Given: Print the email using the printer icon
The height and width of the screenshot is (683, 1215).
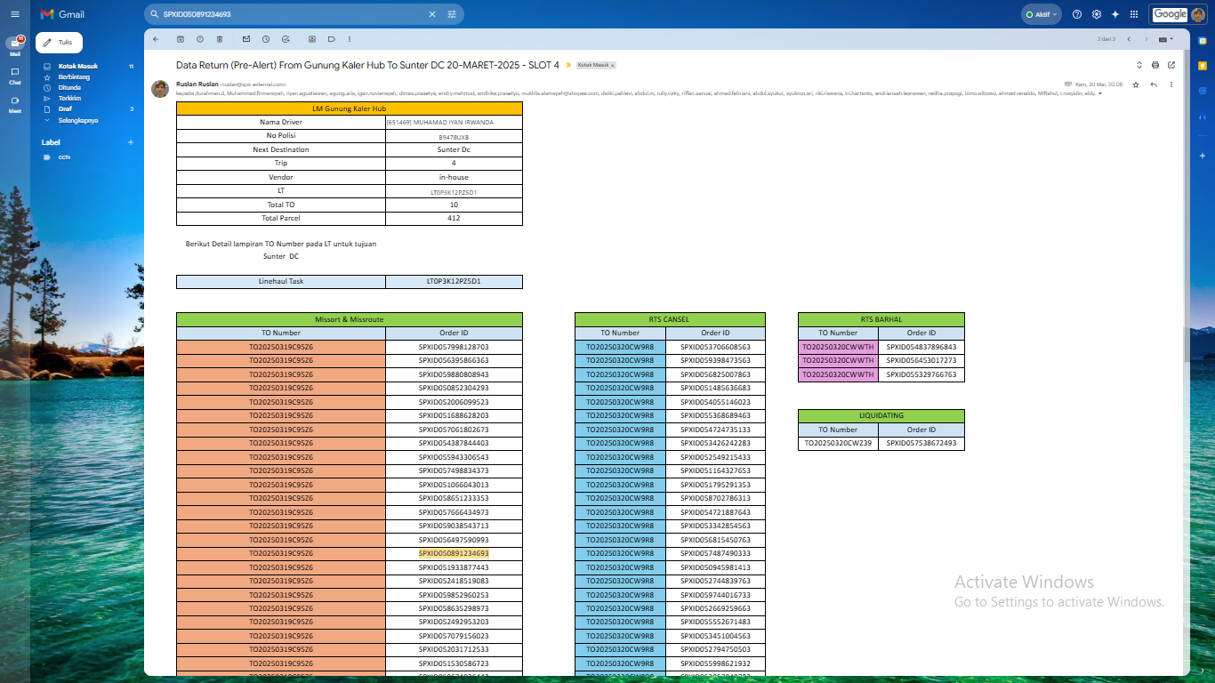Looking at the screenshot, I should click(x=1155, y=65).
